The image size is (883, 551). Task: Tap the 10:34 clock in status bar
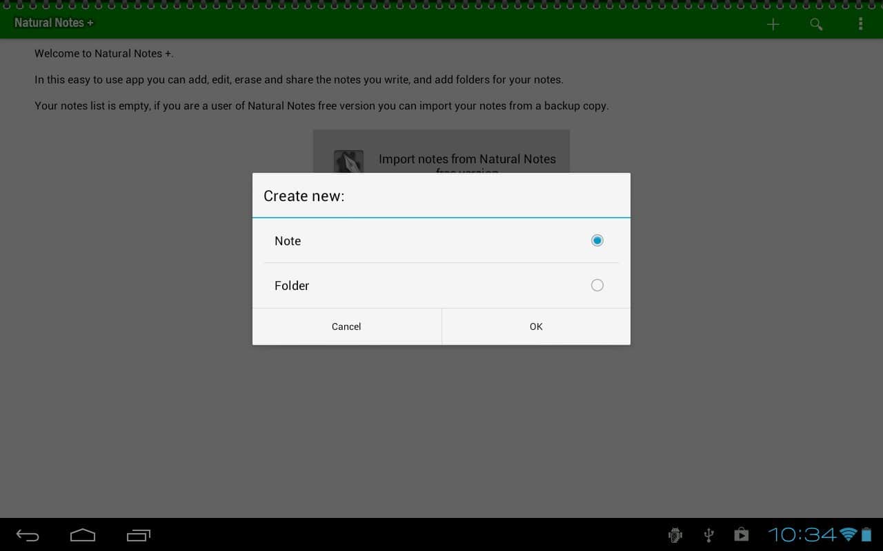tap(802, 534)
